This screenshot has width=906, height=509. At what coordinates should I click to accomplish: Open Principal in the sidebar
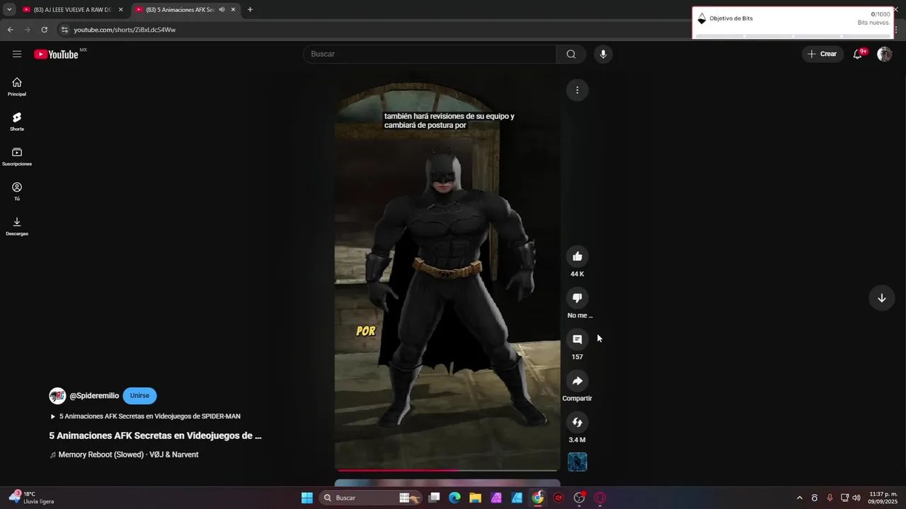(x=17, y=87)
